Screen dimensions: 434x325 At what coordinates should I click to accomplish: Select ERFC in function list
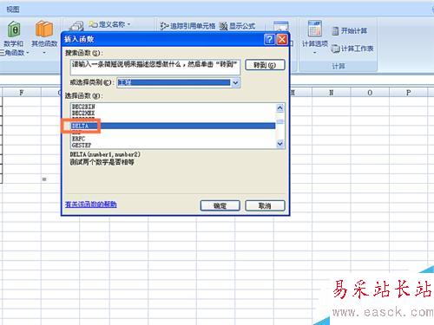coord(173,139)
